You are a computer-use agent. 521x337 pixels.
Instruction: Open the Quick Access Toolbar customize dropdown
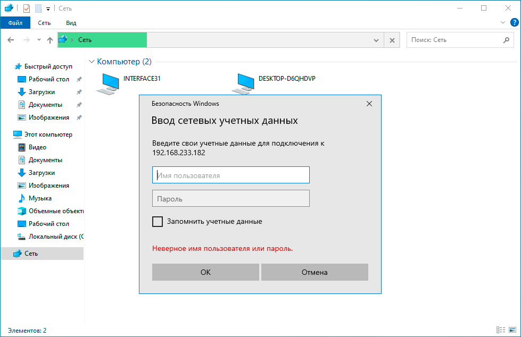(48, 9)
